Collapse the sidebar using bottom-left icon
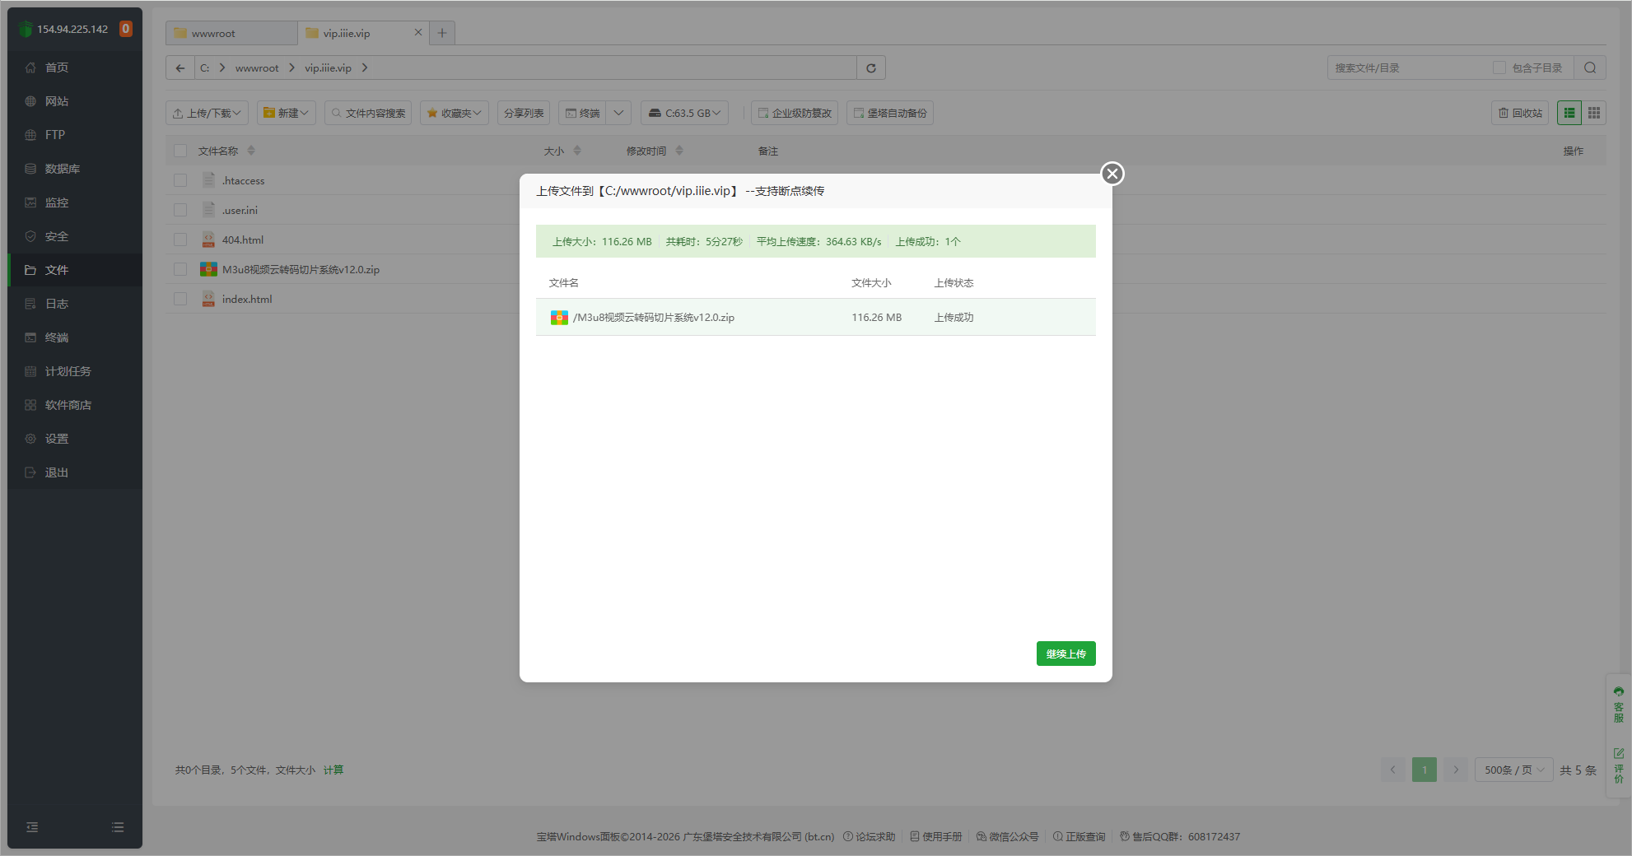 [x=32, y=827]
